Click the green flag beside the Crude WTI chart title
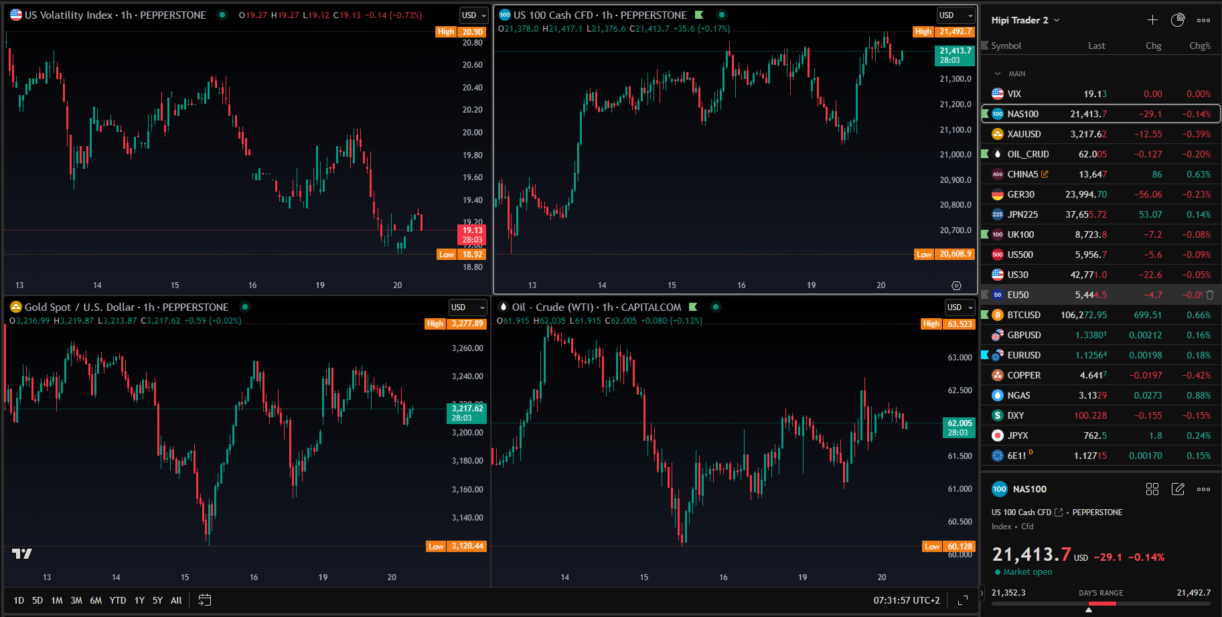 (693, 307)
